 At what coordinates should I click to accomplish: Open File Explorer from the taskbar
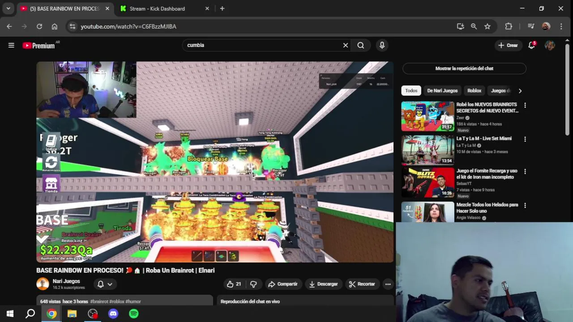[72, 314]
